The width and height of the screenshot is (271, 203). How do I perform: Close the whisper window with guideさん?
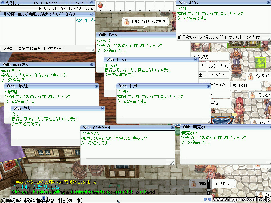pyautogui.click(x=92, y=65)
